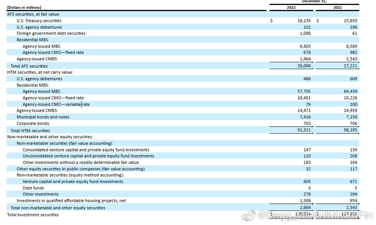Select value 8,589 for AFS Agency-issued MBS
This screenshot has width=376, height=225.
point(351,46)
